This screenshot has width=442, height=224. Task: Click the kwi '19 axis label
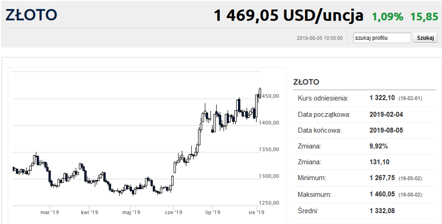[89, 212]
